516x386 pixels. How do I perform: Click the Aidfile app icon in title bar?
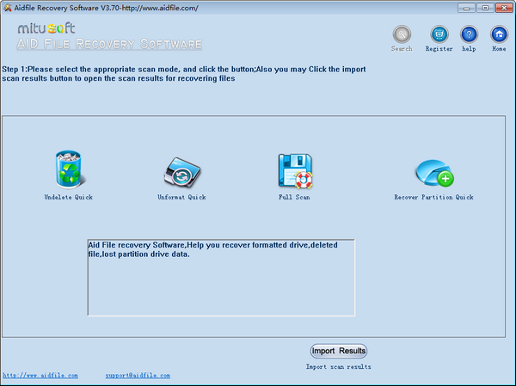7,8
